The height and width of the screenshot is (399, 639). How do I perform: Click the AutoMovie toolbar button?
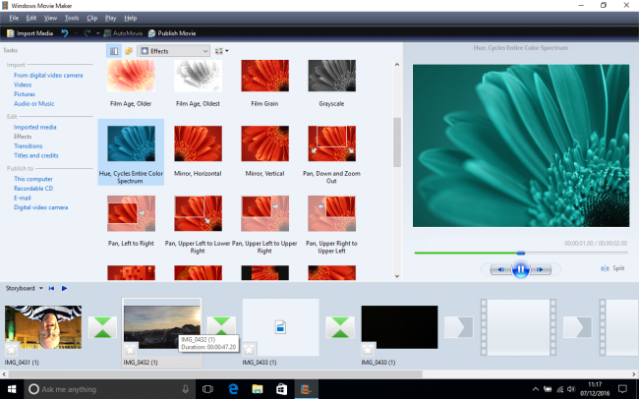click(123, 33)
